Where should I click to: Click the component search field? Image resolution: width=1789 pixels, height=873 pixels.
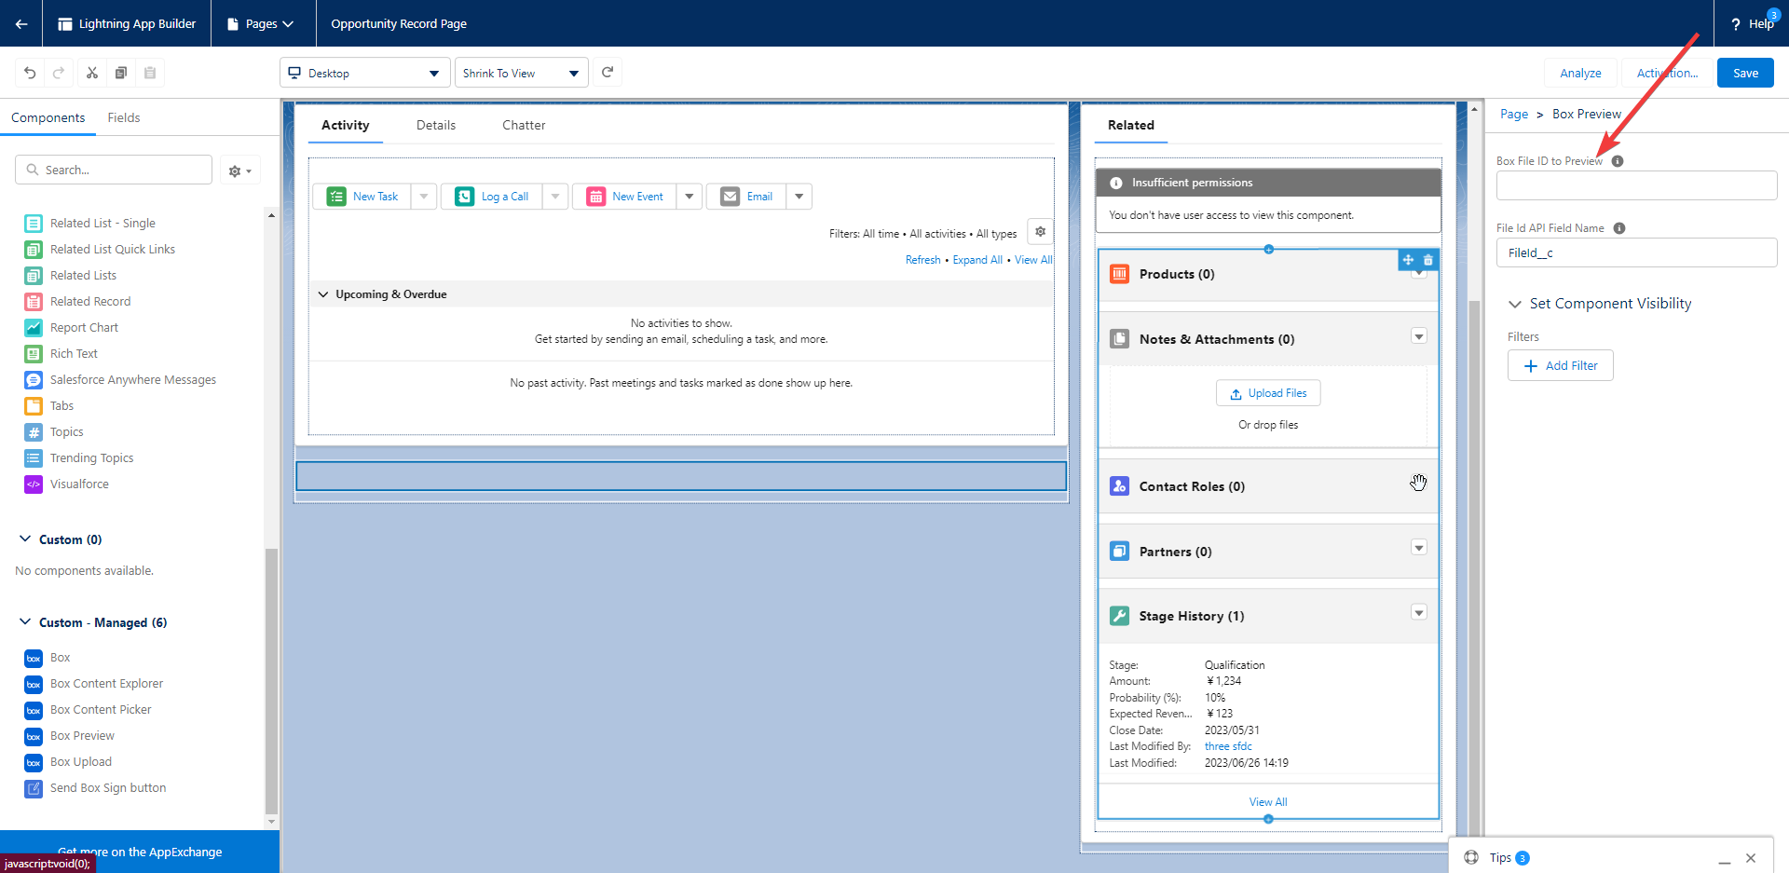[x=114, y=170]
